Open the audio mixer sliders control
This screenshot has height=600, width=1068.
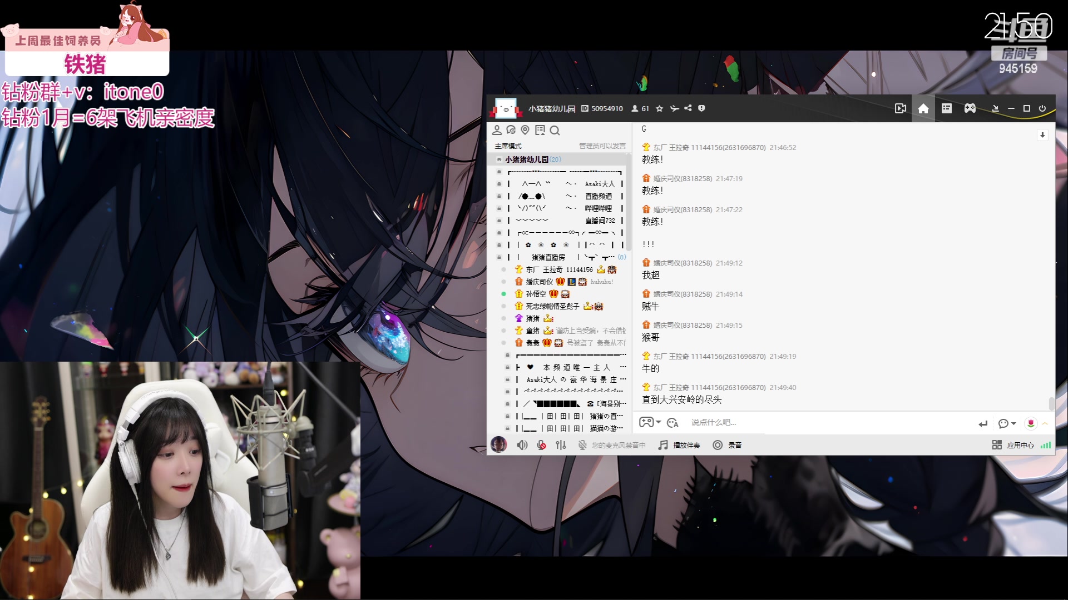(x=561, y=444)
